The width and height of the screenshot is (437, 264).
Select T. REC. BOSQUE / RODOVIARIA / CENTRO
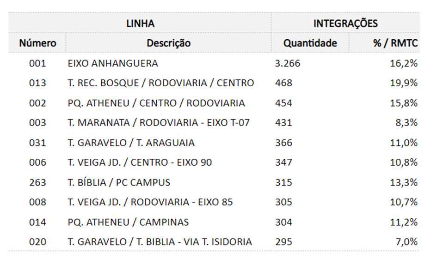point(161,83)
